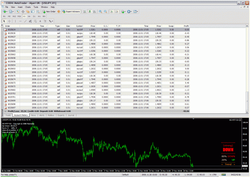Click the Profit/Loss summary row
250x177 pixels.
click(97, 111)
